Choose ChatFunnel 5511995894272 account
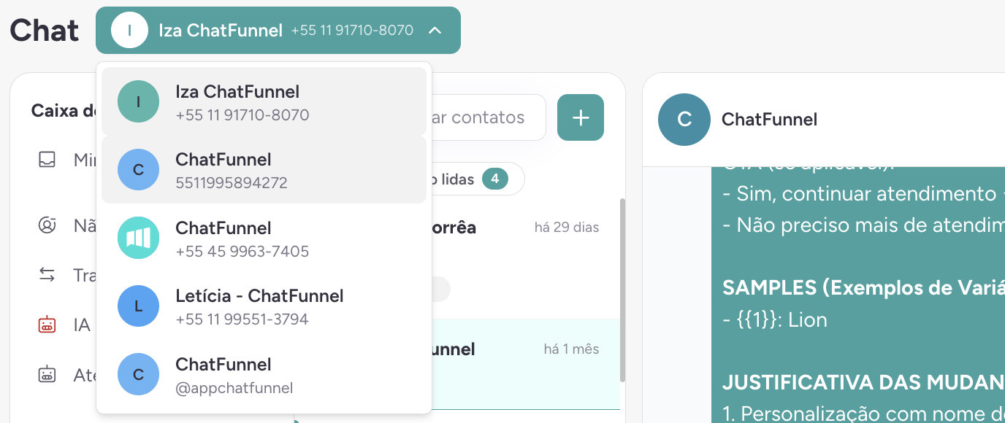This screenshot has width=1005, height=423. pos(264,170)
